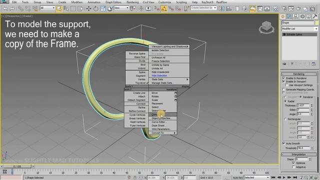
Task: Open the Display command panel tab
Action: click(308, 16)
